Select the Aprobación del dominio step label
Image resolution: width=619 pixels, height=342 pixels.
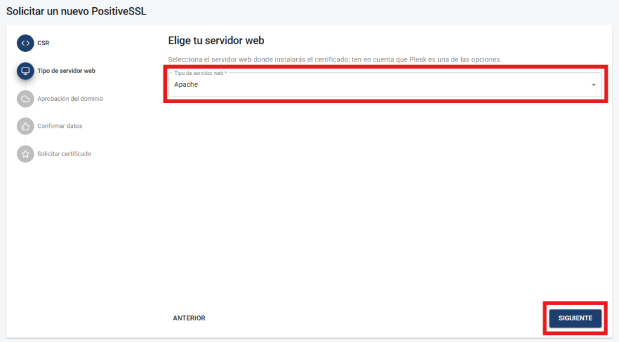(70, 98)
